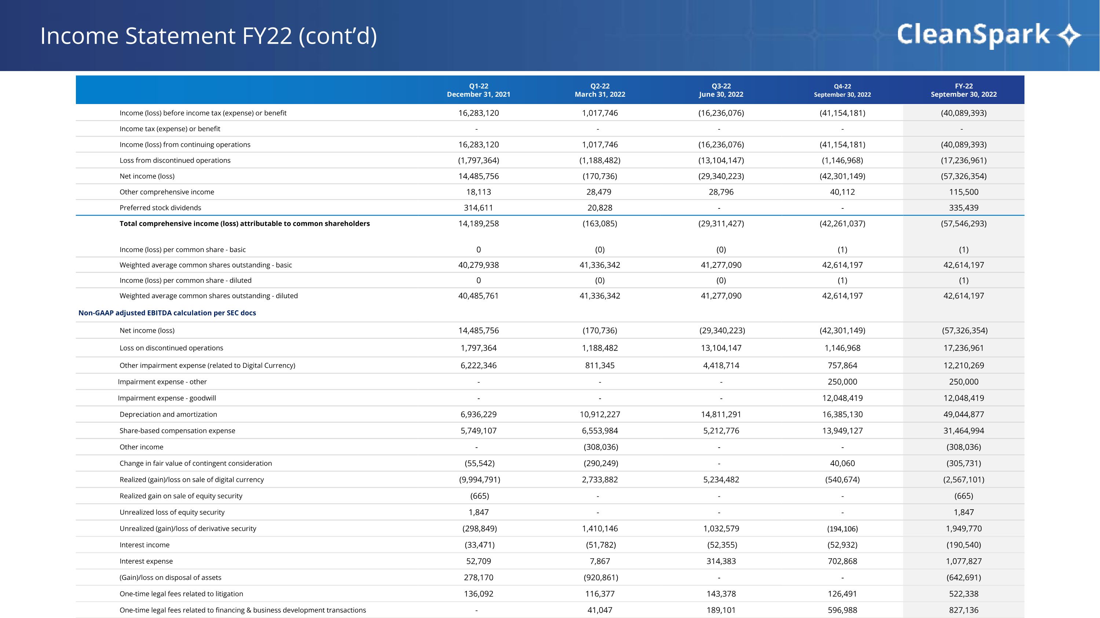Screen dimensions: 1100x618
Task: Select Total comprehensive income (loss) row label
Action: (x=244, y=223)
